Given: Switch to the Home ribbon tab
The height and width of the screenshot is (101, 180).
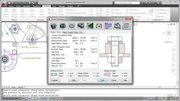Looking at the screenshot, I should pyautogui.click(x=11, y=6).
